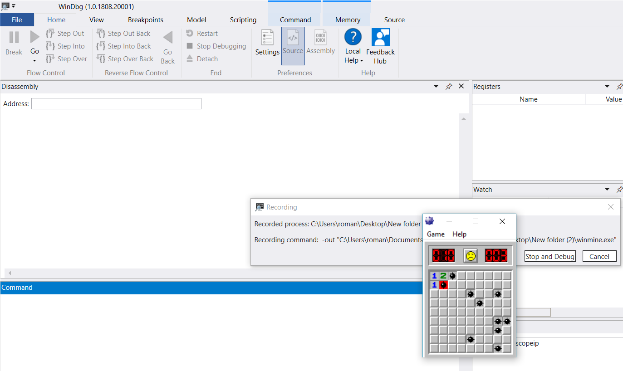The height and width of the screenshot is (371, 623).
Task: Click the Registers Name column header
Action: 529,99
